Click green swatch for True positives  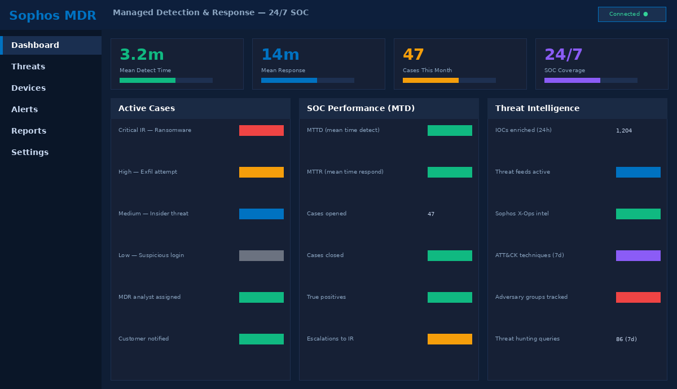click(x=450, y=297)
